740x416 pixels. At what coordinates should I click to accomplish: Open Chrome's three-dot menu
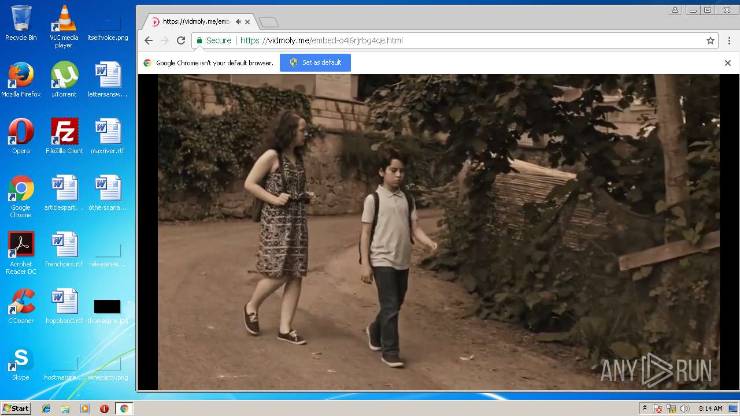click(729, 40)
